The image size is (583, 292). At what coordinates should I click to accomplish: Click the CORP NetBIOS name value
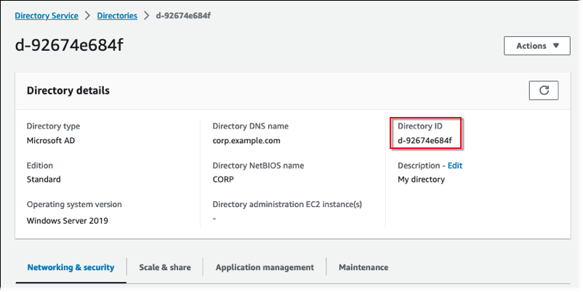225,179
